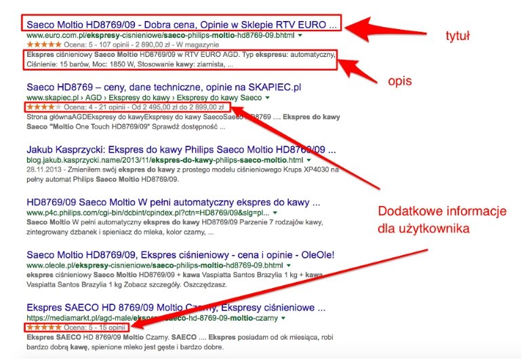The height and width of the screenshot is (362, 522).
Task: Open the Saeco Moltio HD8769/09 RTV EURO result
Action: click(182, 24)
